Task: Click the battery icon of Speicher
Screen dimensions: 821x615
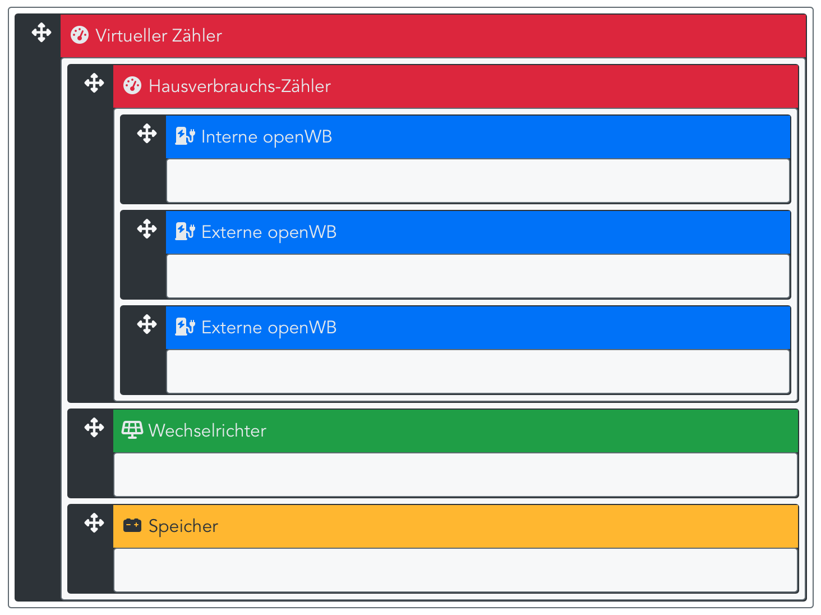Action: 132,526
